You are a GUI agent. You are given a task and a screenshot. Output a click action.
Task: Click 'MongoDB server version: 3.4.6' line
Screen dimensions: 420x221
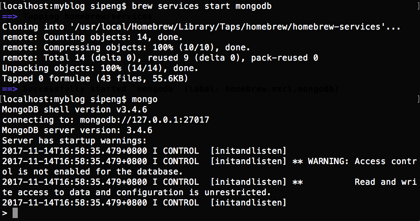tap(77, 130)
